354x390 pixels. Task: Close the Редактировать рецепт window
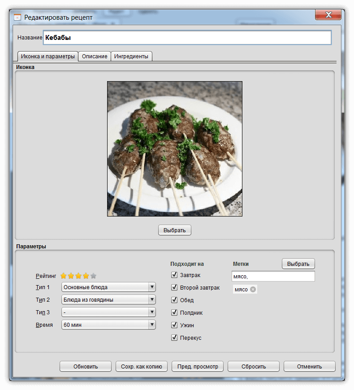pyautogui.click(x=328, y=15)
